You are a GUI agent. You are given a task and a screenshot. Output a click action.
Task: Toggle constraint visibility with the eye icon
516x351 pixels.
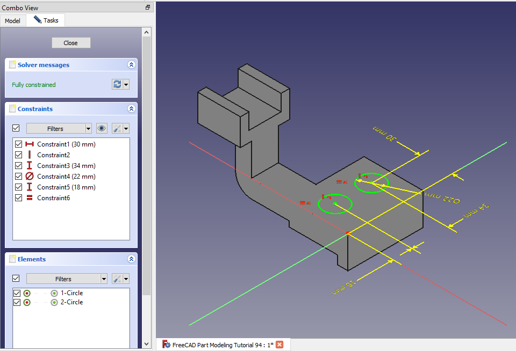point(102,128)
